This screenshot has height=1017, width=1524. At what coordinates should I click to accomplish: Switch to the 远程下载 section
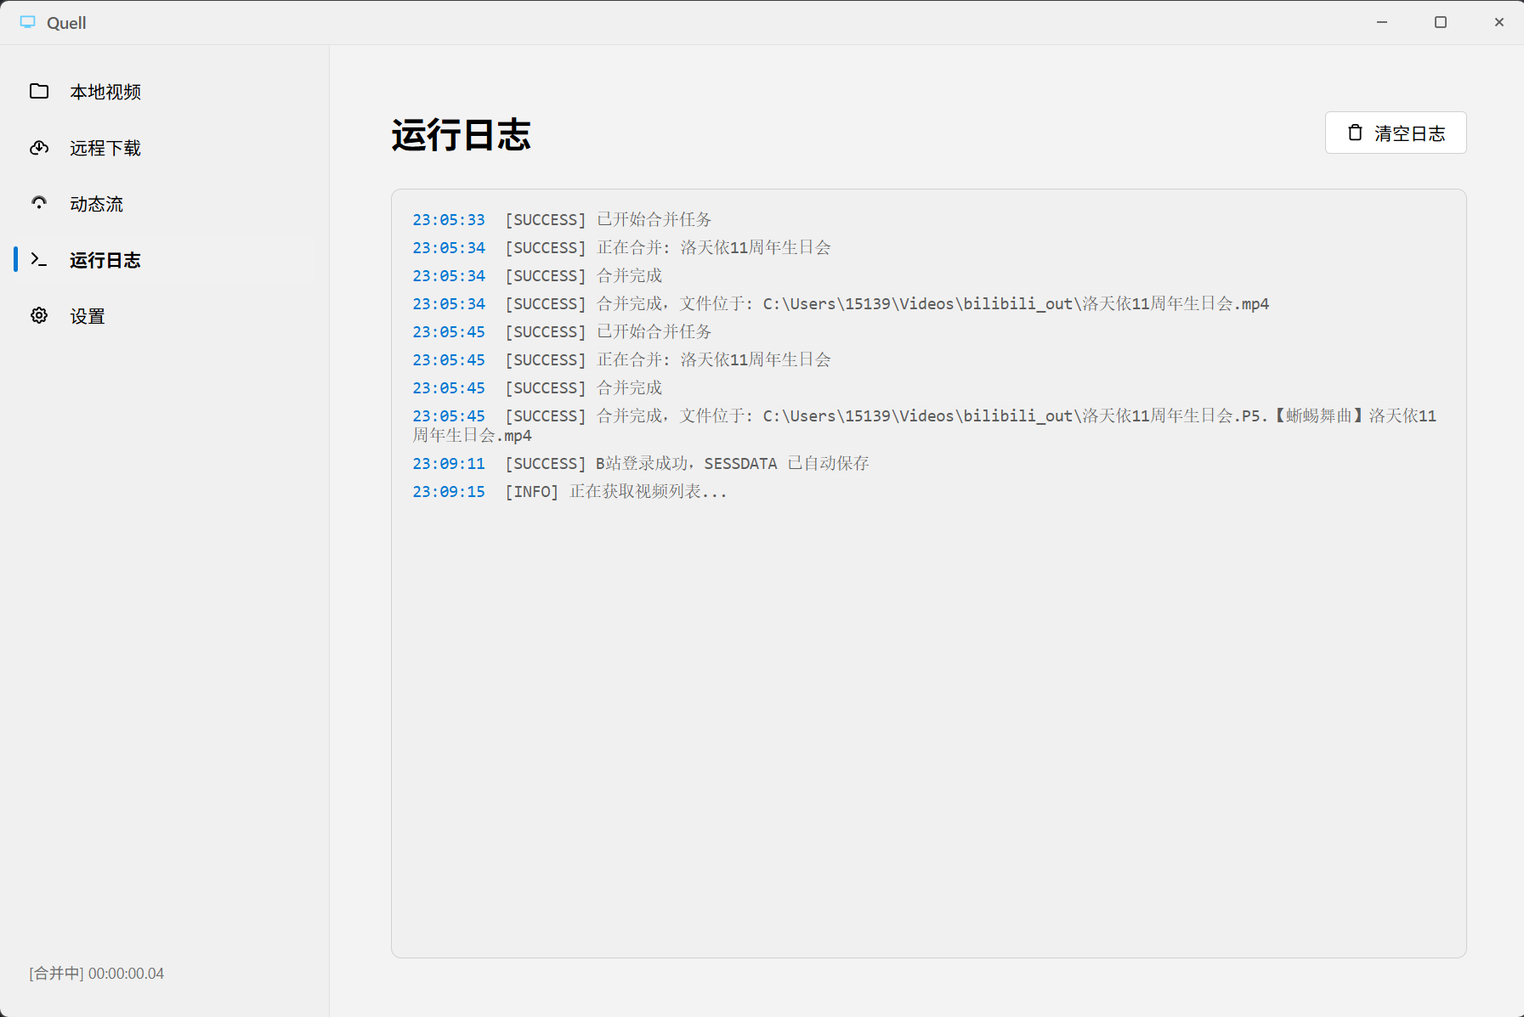[x=105, y=148]
